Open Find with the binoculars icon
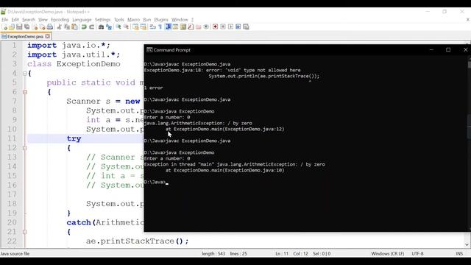Screen dimensions: 471x265 click(x=101, y=26)
